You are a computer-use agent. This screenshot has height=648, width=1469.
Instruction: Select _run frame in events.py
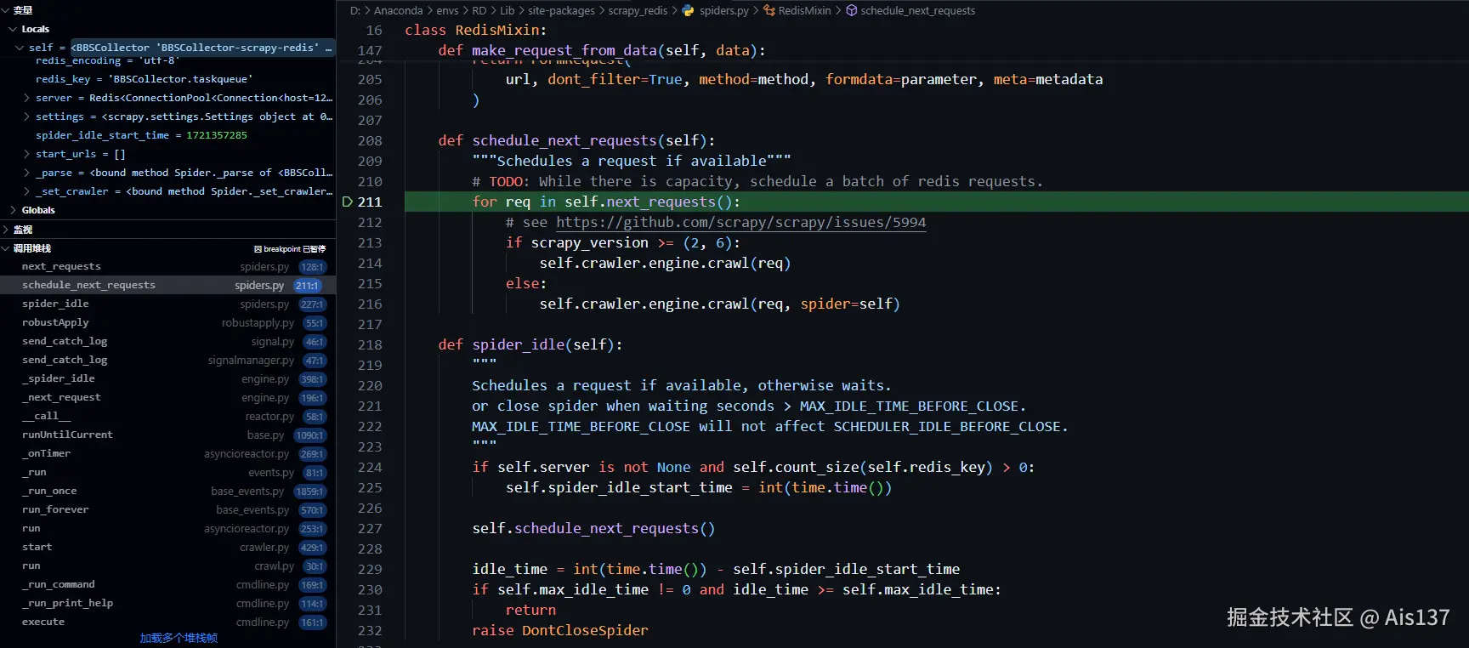point(167,472)
